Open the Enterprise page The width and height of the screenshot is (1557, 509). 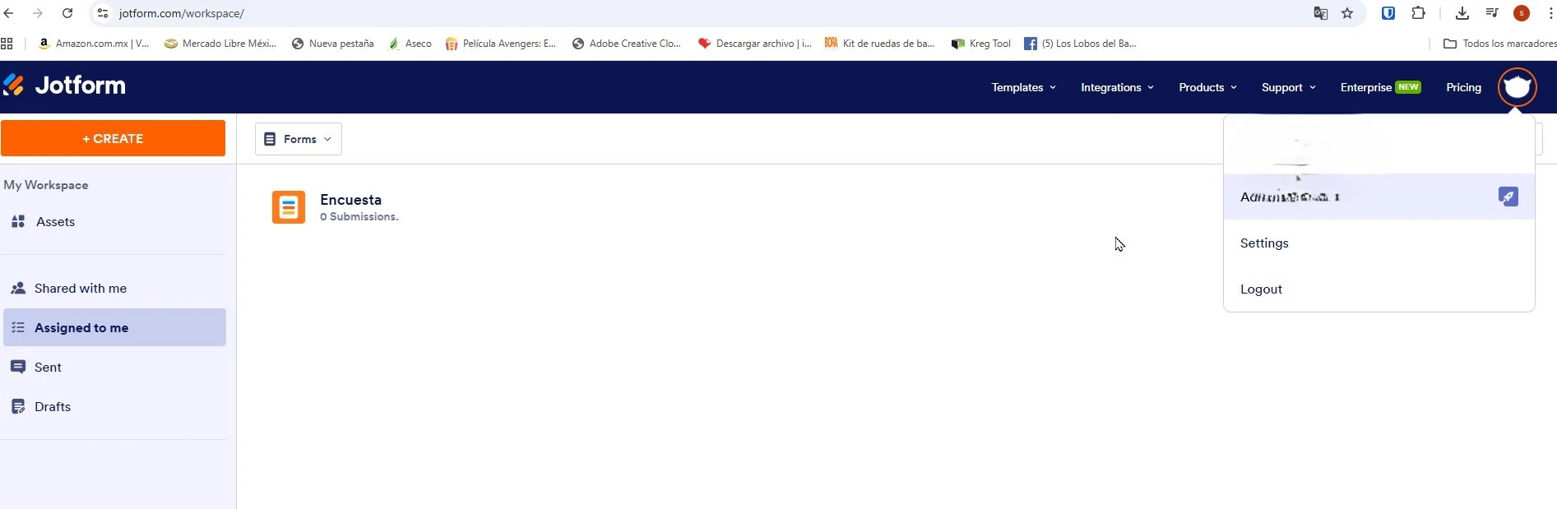point(1380,87)
